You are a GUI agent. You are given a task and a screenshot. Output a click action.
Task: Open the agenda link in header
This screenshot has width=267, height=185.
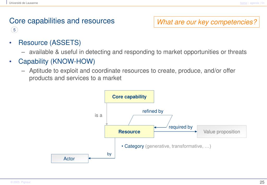(x=254, y=3)
